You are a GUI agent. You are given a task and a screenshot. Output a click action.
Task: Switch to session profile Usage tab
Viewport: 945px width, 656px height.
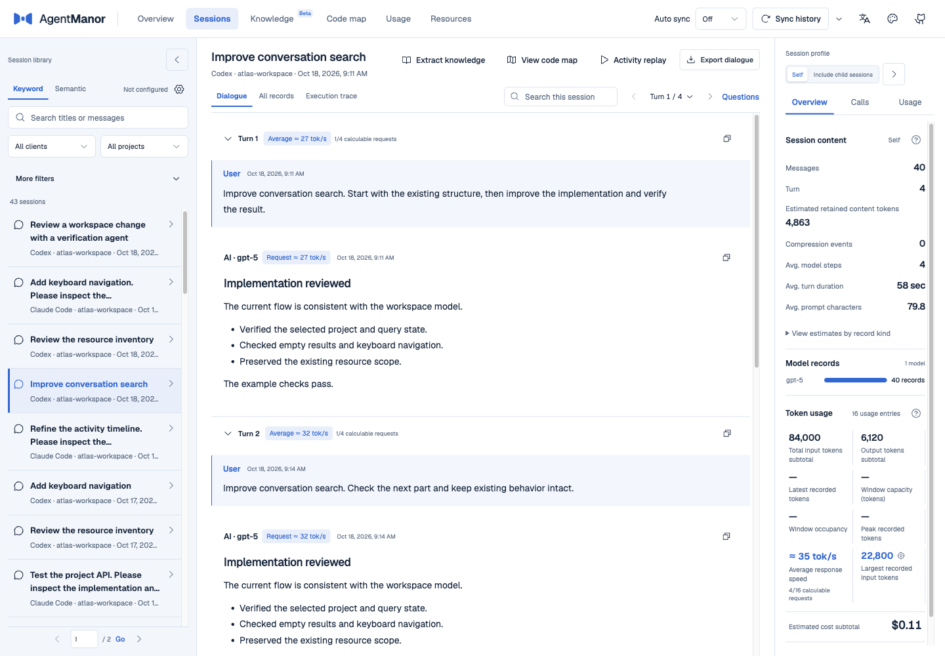(x=910, y=102)
